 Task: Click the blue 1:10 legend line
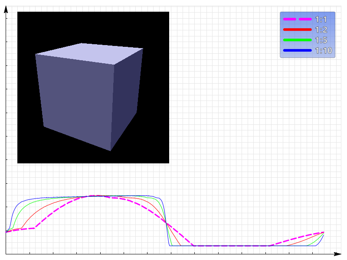[x=297, y=50]
